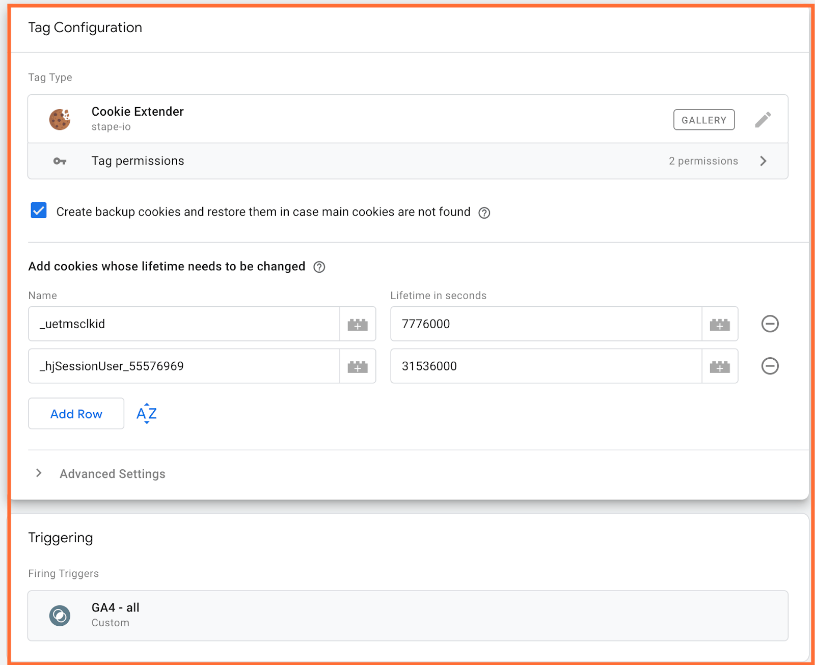Click the Add Row button
This screenshot has height=665, width=815.
76,414
